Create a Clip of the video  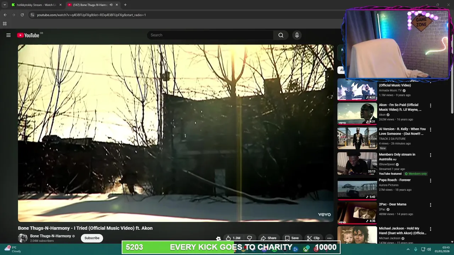point(313,238)
